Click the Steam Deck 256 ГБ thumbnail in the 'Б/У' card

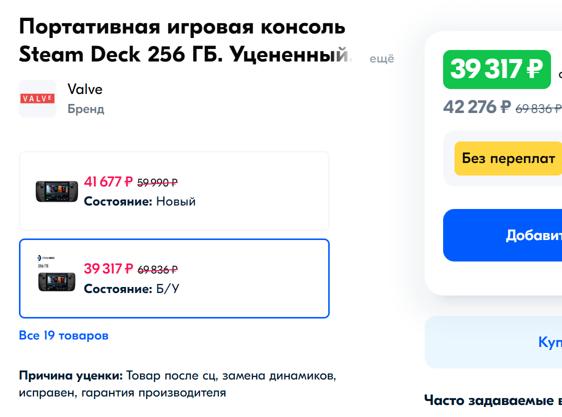point(56,273)
